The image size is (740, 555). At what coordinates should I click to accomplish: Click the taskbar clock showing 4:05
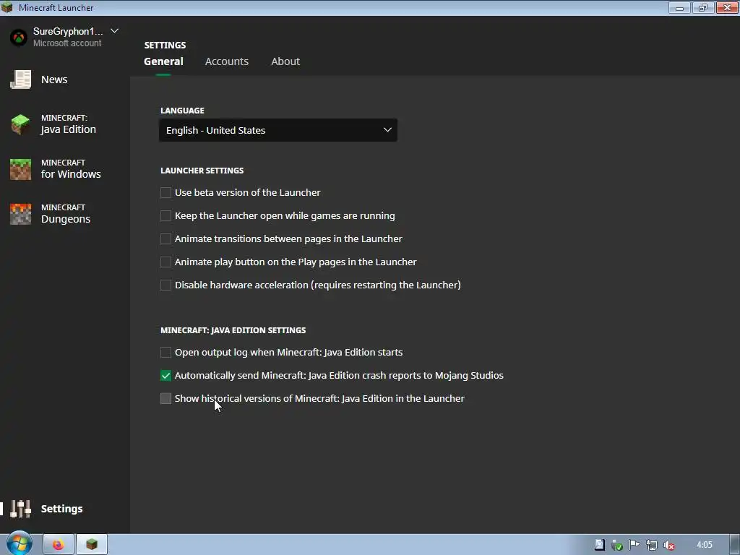tap(704, 545)
